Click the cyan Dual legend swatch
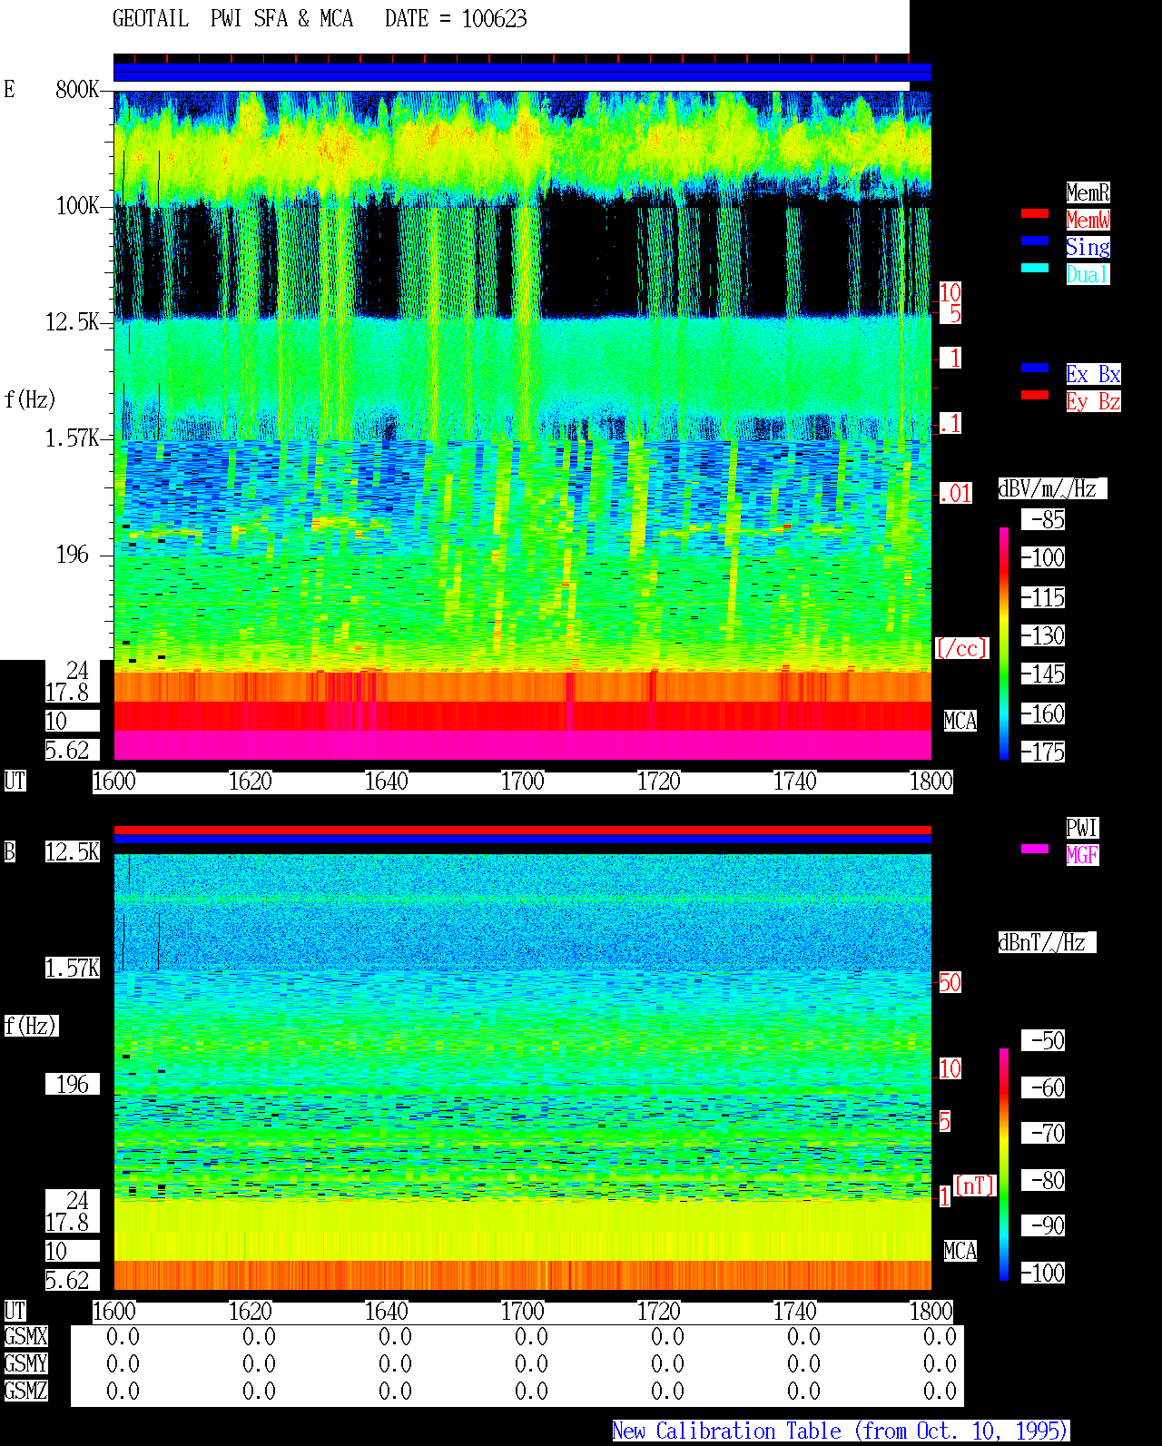The width and height of the screenshot is (1162, 1446). pos(1035,268)
